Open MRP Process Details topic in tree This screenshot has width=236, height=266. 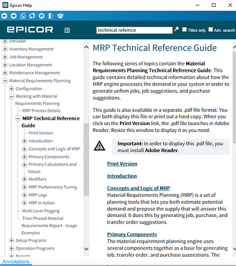pos(41,111)
